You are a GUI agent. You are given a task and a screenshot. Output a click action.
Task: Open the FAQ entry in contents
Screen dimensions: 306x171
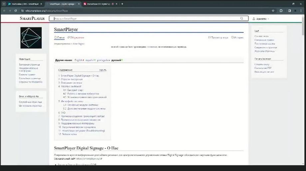click(x=62, y=113)
